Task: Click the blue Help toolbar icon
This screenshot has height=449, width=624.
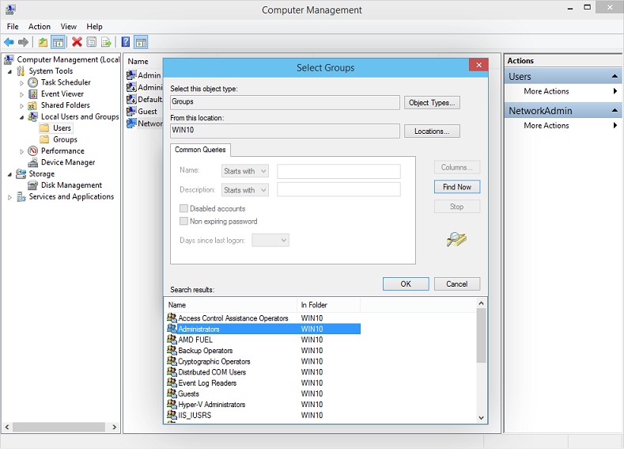Action: point(125,42)
